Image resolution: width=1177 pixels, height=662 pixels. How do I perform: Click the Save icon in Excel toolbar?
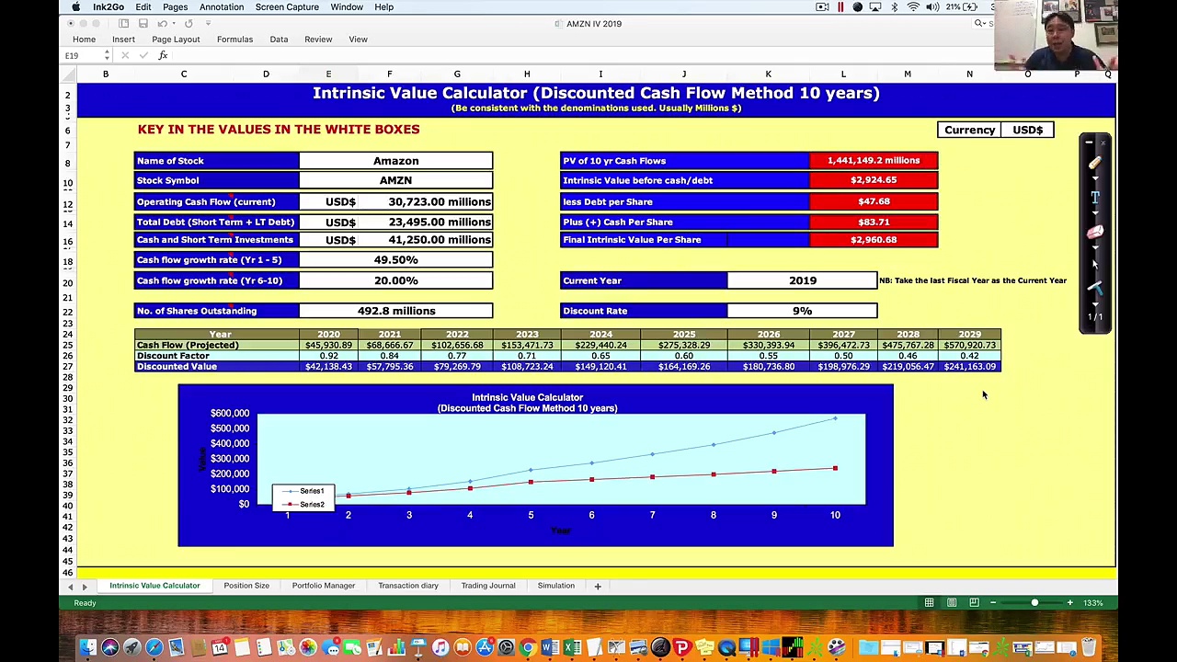coord(143,23)
